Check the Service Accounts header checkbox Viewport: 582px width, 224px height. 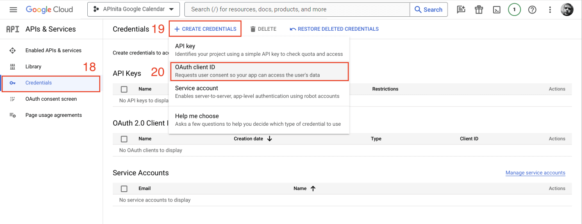[124, 189]
